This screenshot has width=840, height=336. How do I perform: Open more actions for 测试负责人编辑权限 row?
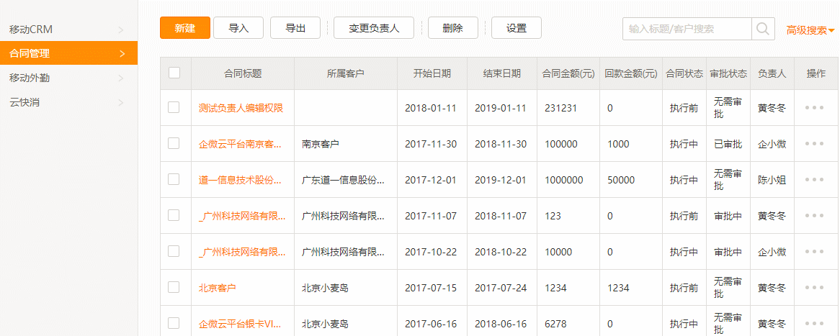[x=814, y=108]
